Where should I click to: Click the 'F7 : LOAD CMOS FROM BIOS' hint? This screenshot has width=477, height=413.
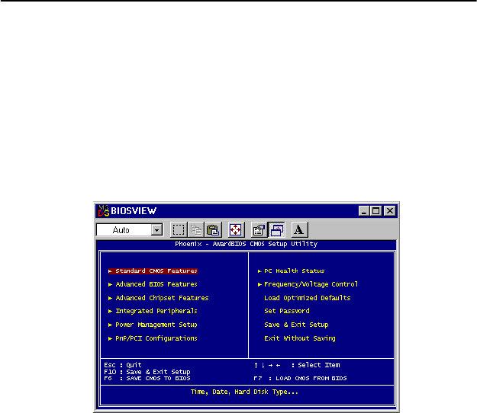click(300, 379)
